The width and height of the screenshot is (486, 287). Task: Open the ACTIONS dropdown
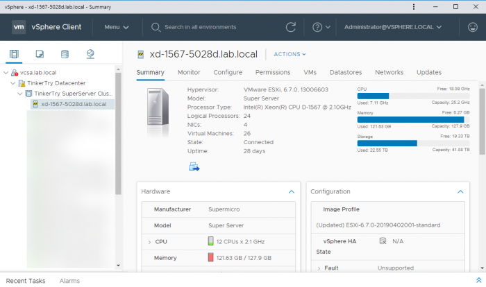(290, 54)
